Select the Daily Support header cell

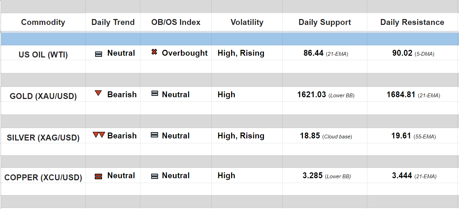click(x=325, y=22)
